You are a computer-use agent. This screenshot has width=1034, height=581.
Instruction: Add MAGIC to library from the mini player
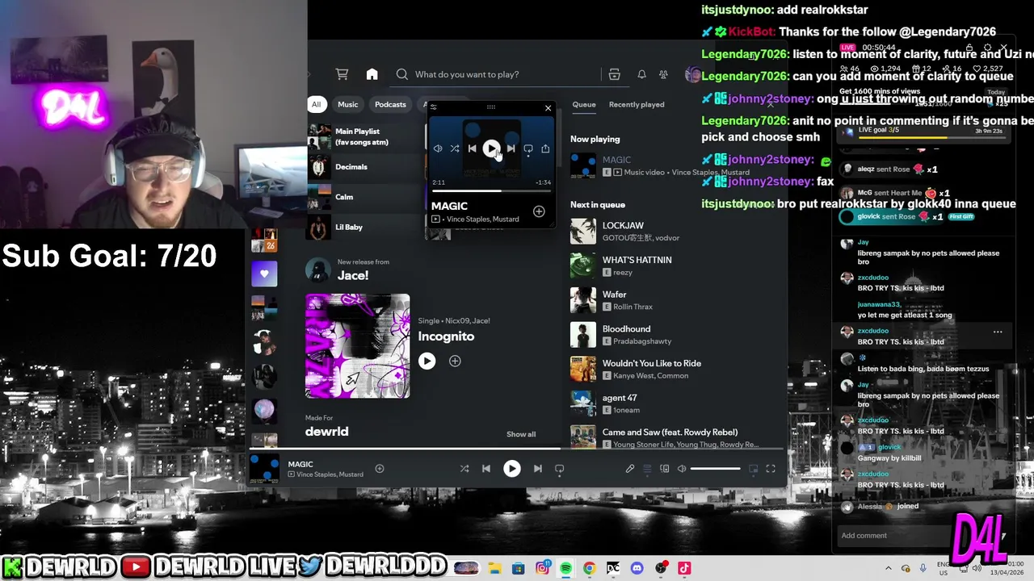[x=539, y=211]
